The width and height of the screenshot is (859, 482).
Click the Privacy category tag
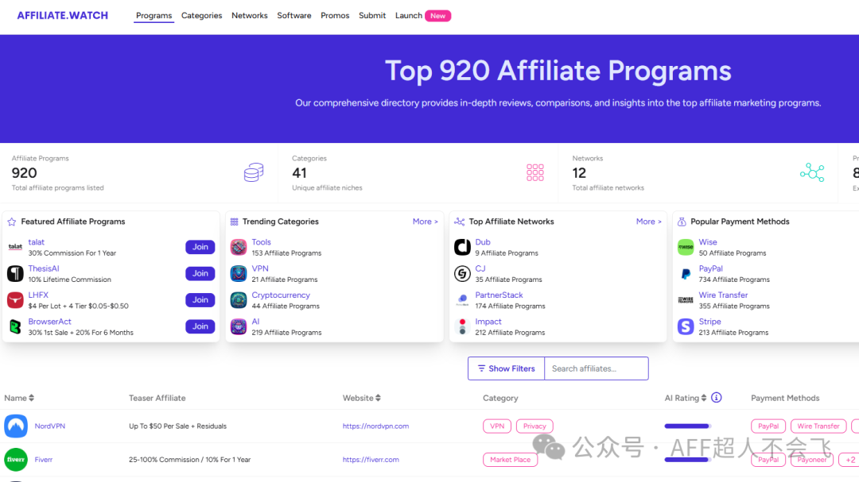click(534, 426)
